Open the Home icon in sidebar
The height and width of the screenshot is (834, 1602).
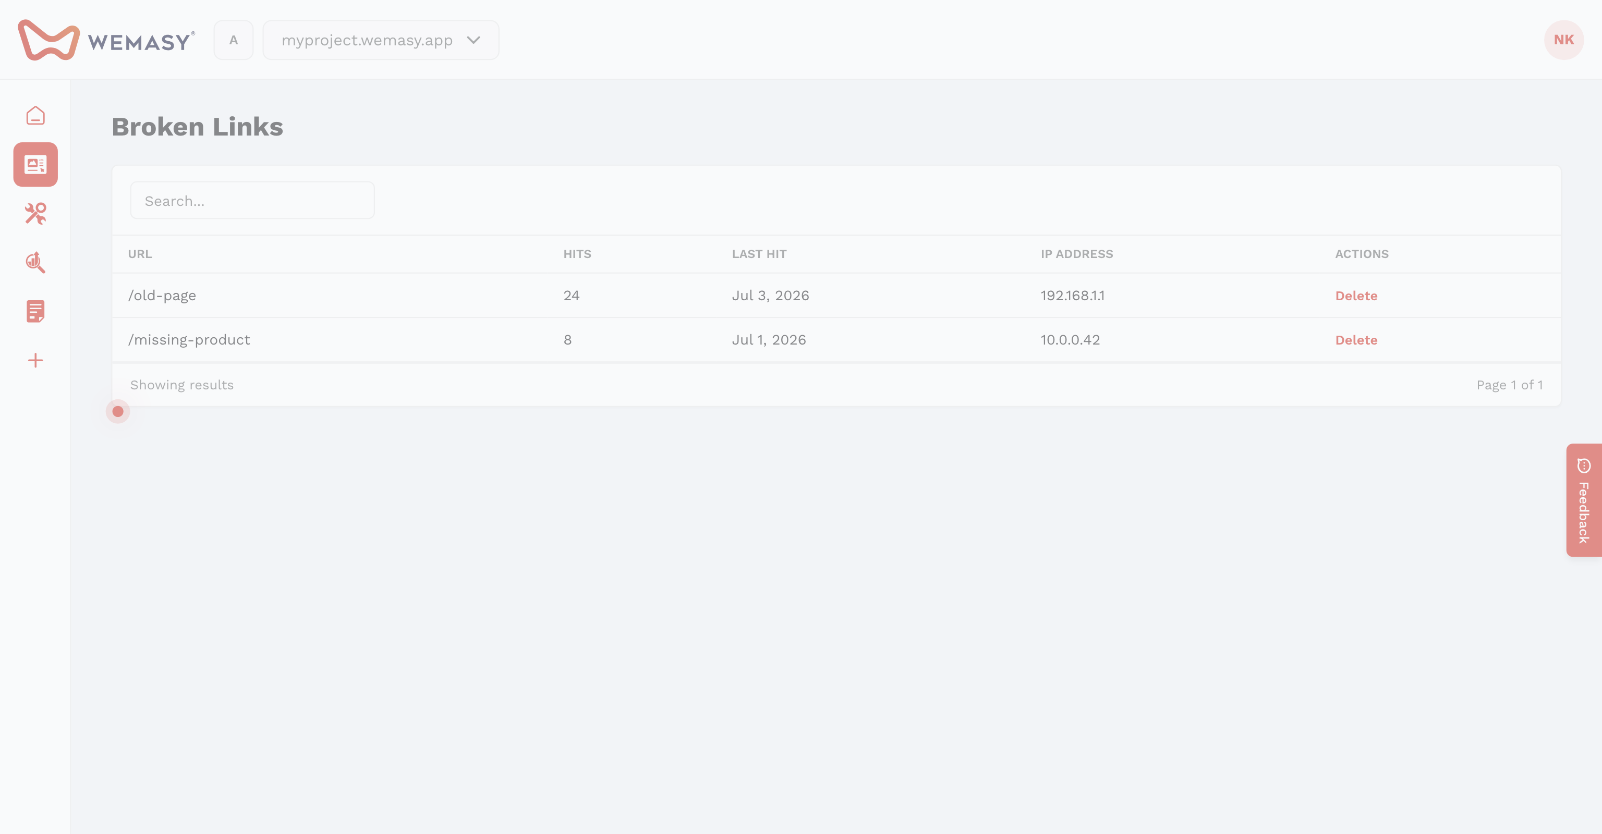(x=35, y=116)
